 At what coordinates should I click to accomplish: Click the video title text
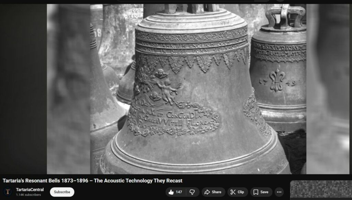92,181
